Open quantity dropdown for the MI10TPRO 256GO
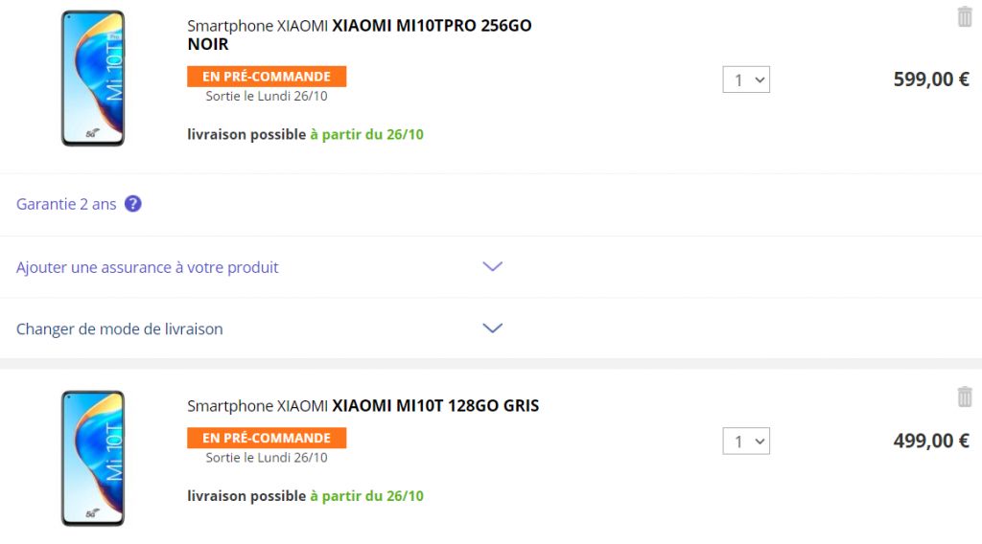Image resolution: width=982 pixels, height=544 pixels. [746, 79]
